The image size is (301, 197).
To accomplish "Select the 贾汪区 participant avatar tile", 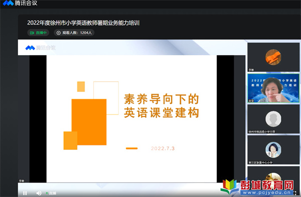I will pyautogui.click(x=273, y=150).
